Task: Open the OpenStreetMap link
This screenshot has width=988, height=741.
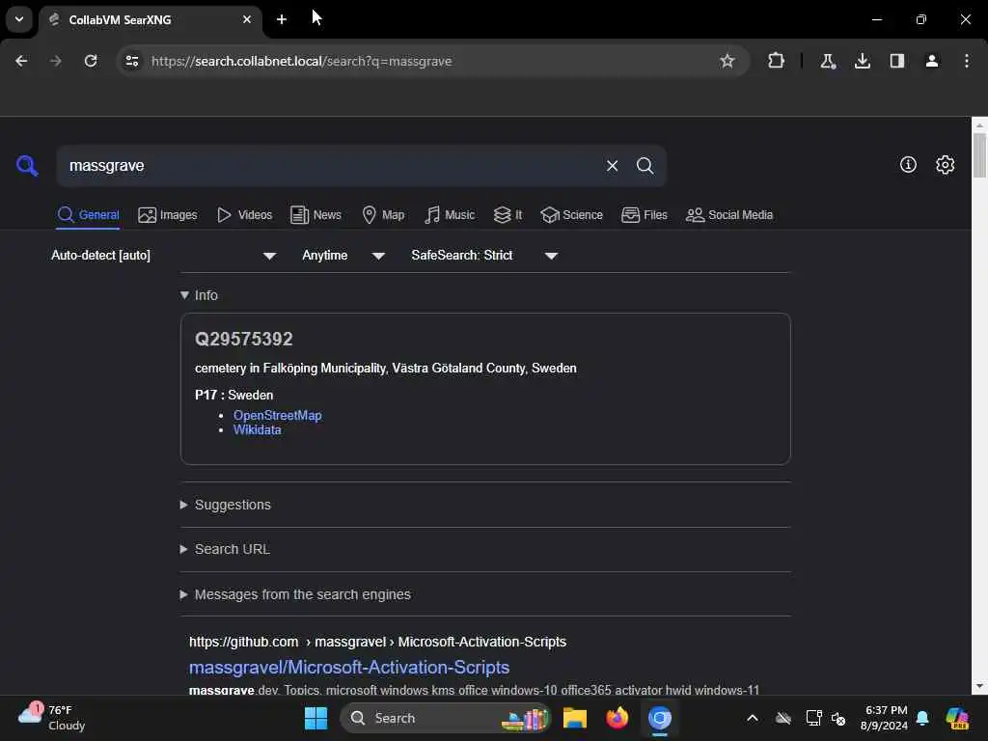Action: coord(277,415)
